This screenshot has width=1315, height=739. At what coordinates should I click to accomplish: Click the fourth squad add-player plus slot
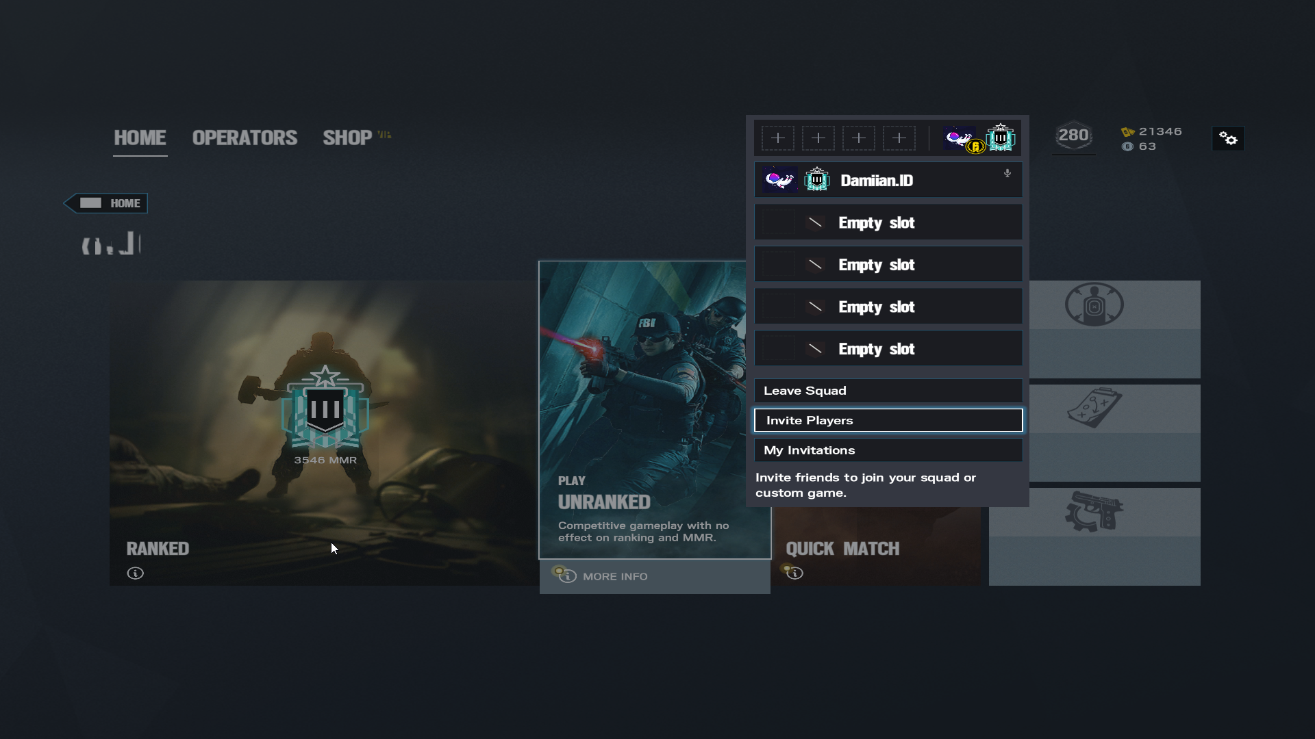899,138
